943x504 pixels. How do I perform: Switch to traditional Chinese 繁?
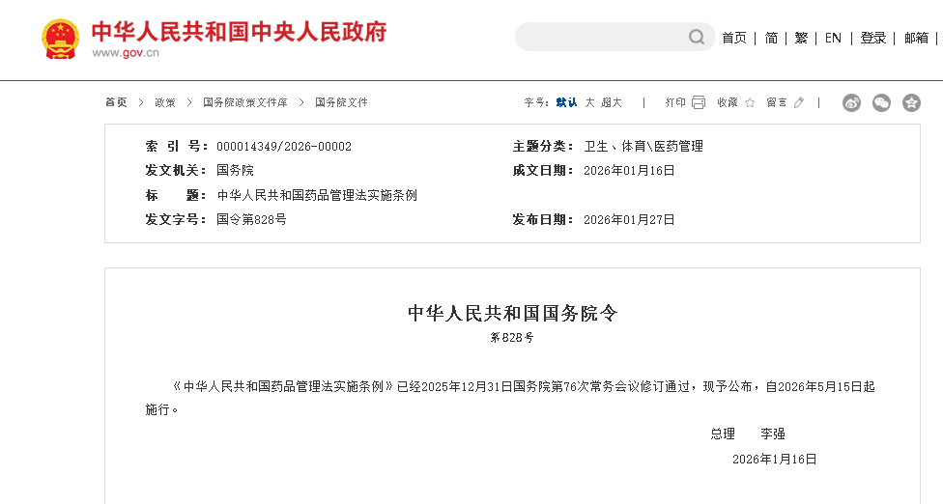pyautogui.click(x=801, y=38)
